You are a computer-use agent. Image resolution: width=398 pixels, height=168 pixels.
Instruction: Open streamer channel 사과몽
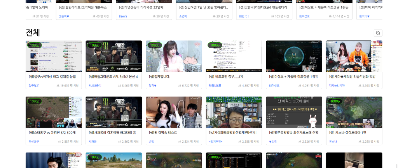click(93, 142)
